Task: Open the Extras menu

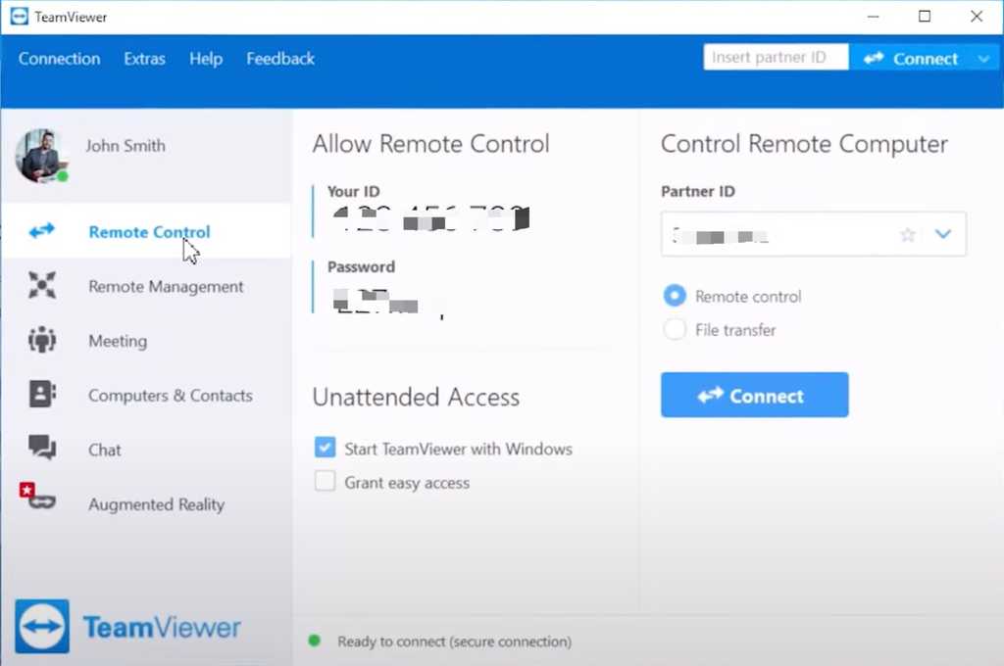Action: click(144, 58)
